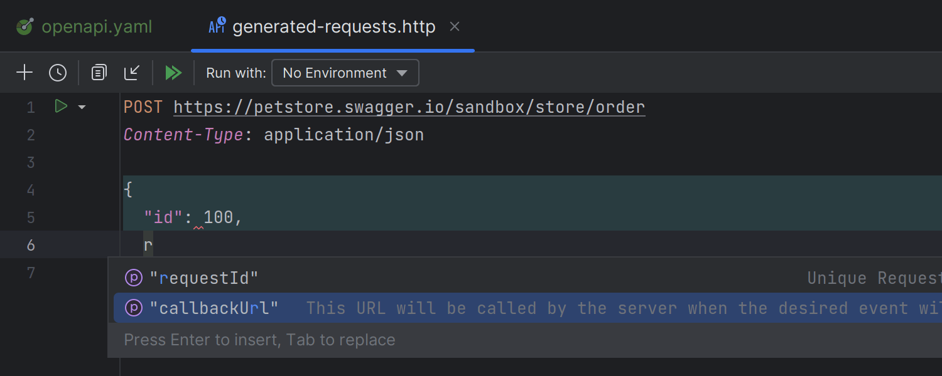942x376 pixels.
Task: Open the petstore.swagger.io order URL link
Action: [x=408, y=107]
